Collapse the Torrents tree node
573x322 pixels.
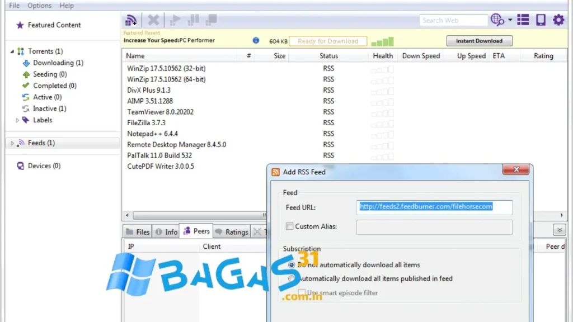coord(12,51)
